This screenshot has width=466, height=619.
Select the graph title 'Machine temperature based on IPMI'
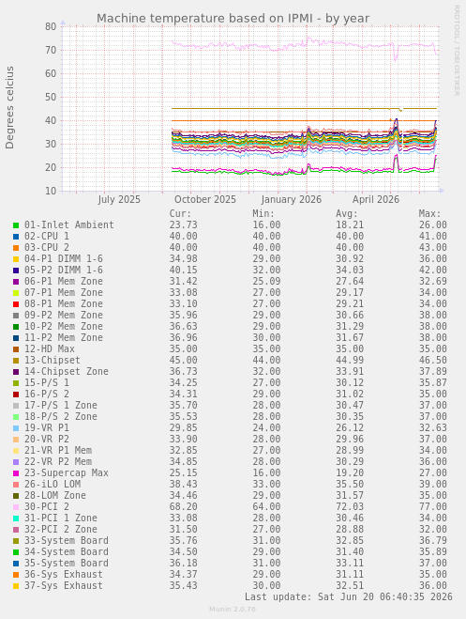point(204,19)
